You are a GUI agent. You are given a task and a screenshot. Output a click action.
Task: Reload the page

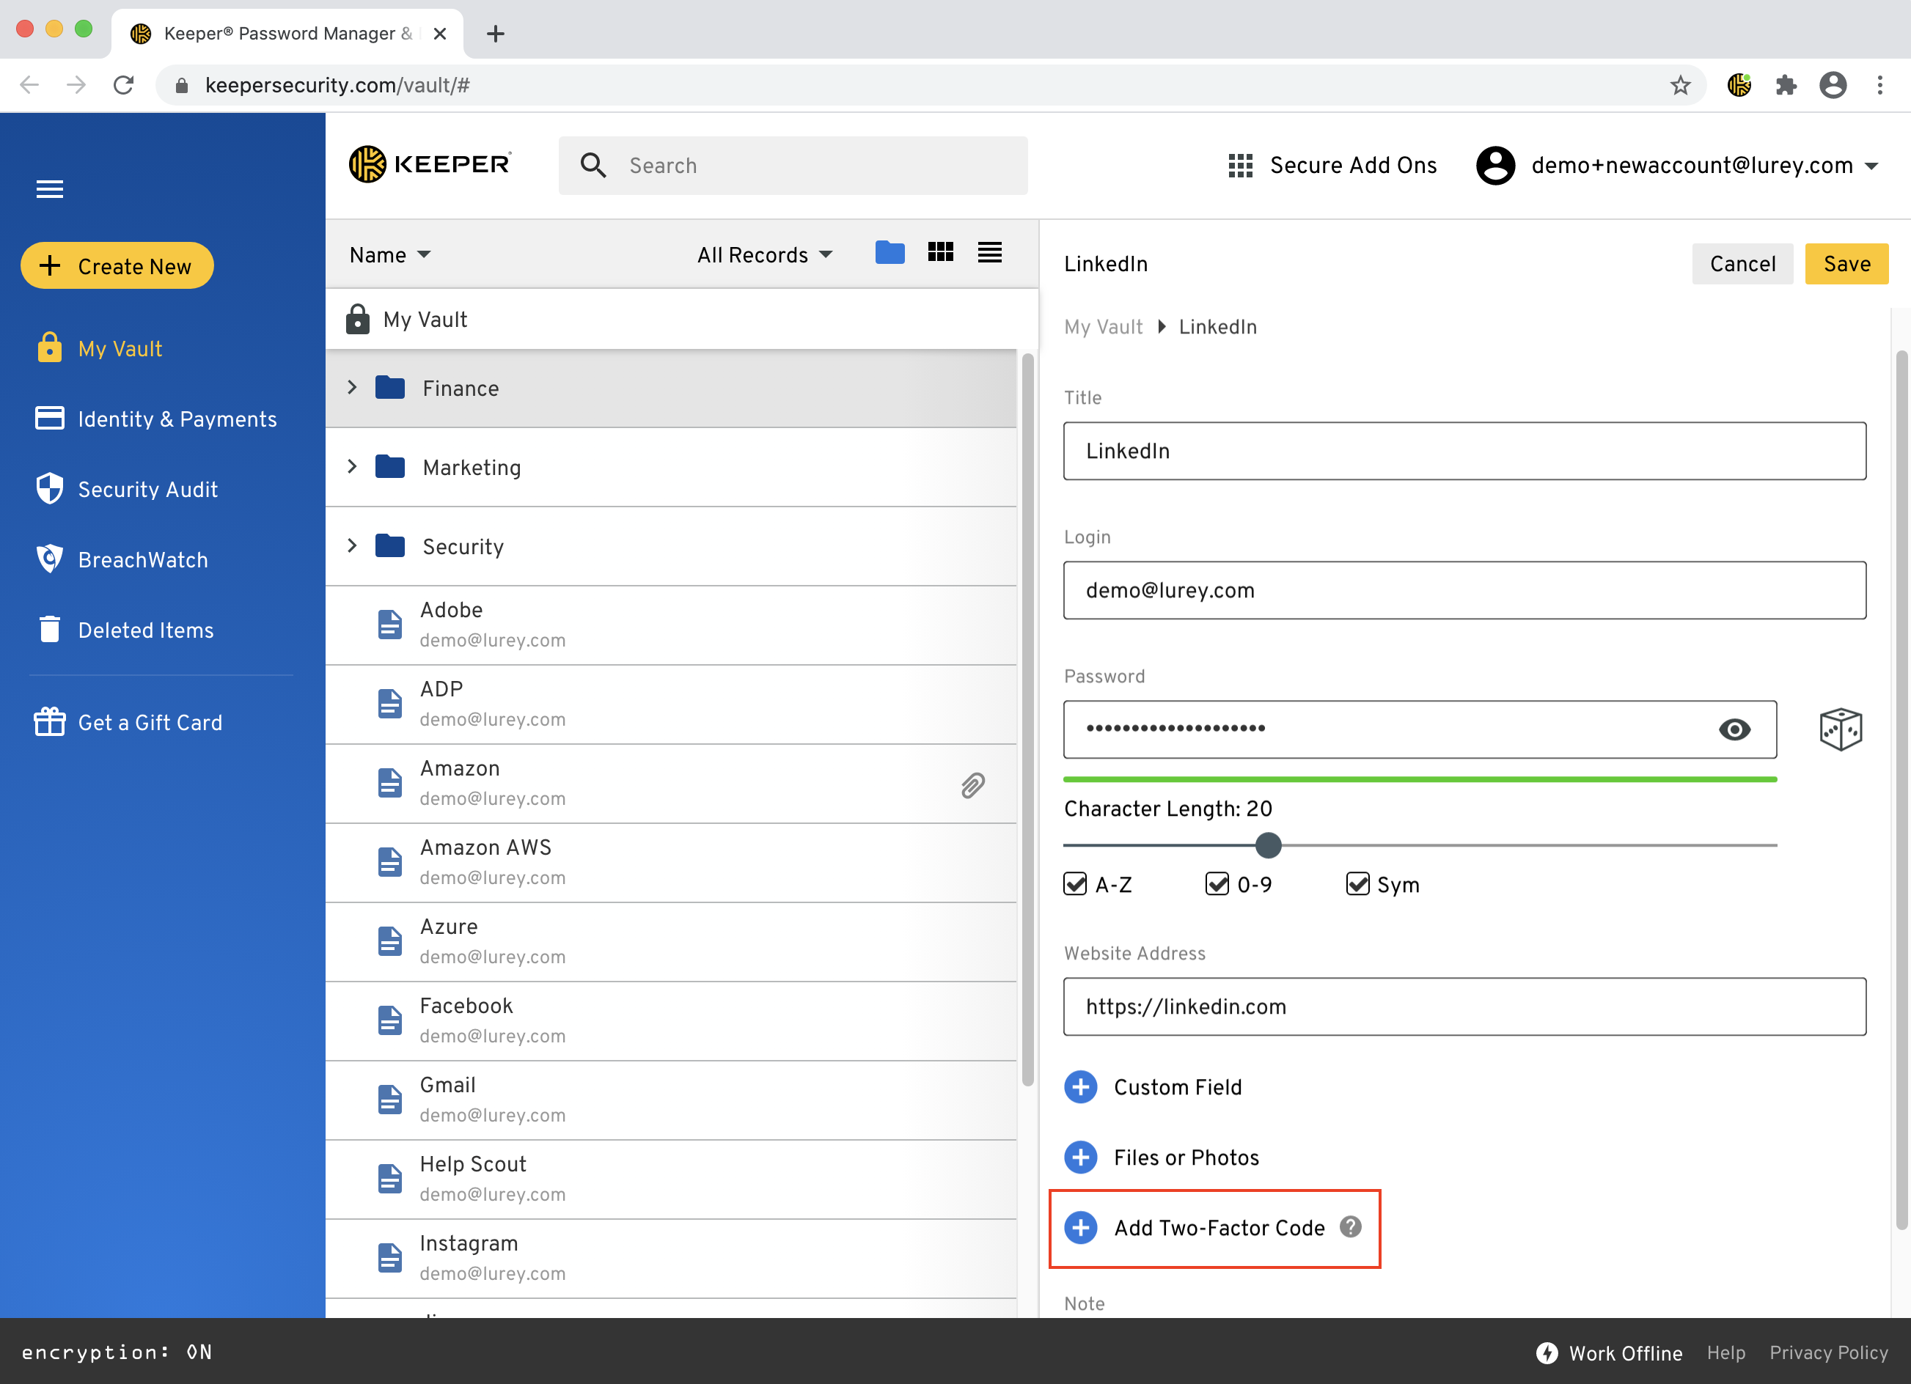tap(124, 84)
